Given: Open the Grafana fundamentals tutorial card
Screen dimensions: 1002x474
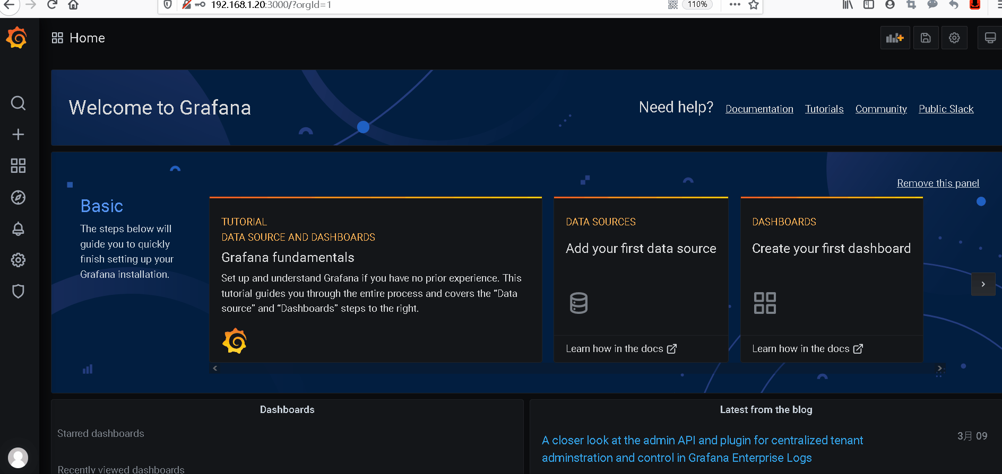Looking at the screenshot, I should tap(376, 279).
